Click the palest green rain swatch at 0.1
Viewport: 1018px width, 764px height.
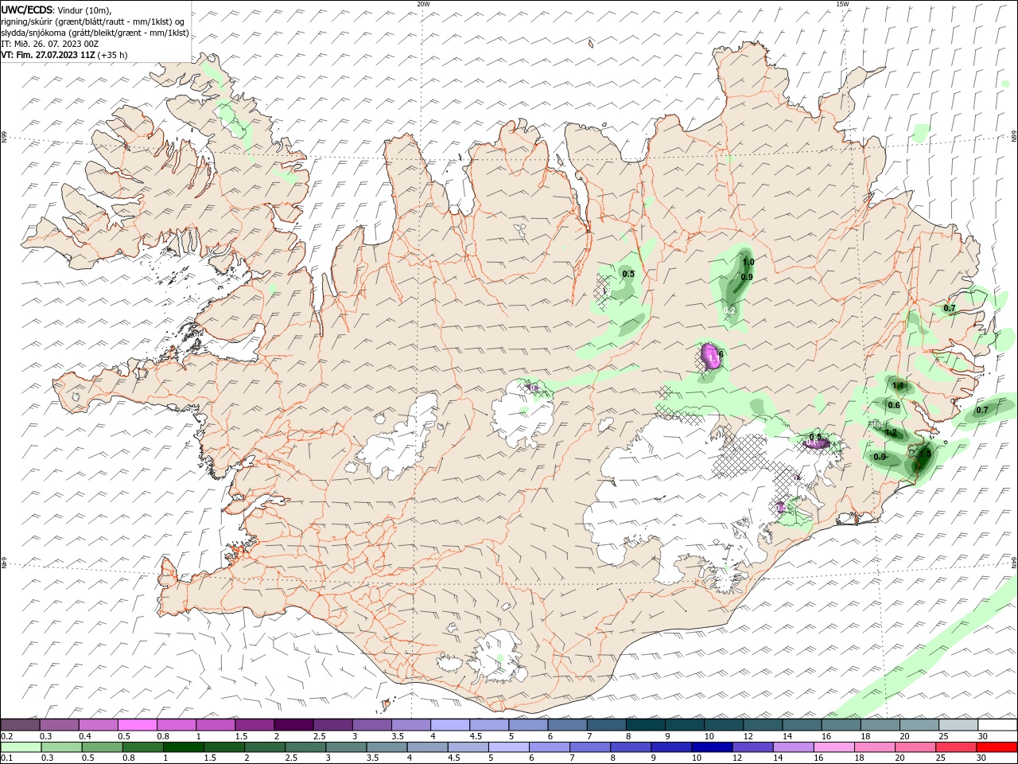(x=21, y=746)
